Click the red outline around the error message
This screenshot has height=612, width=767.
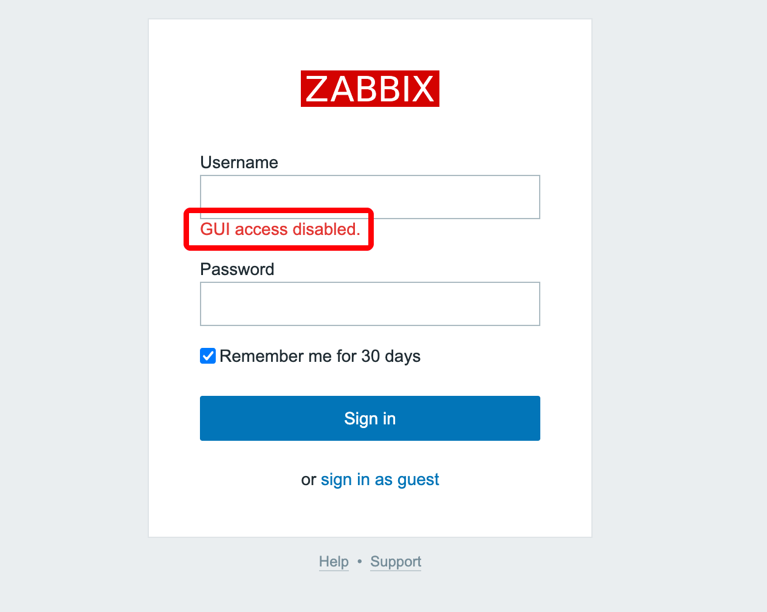click(279, 247)
